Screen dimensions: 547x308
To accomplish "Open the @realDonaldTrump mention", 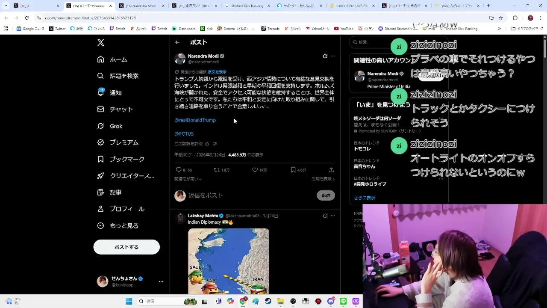I will [195, 120].
